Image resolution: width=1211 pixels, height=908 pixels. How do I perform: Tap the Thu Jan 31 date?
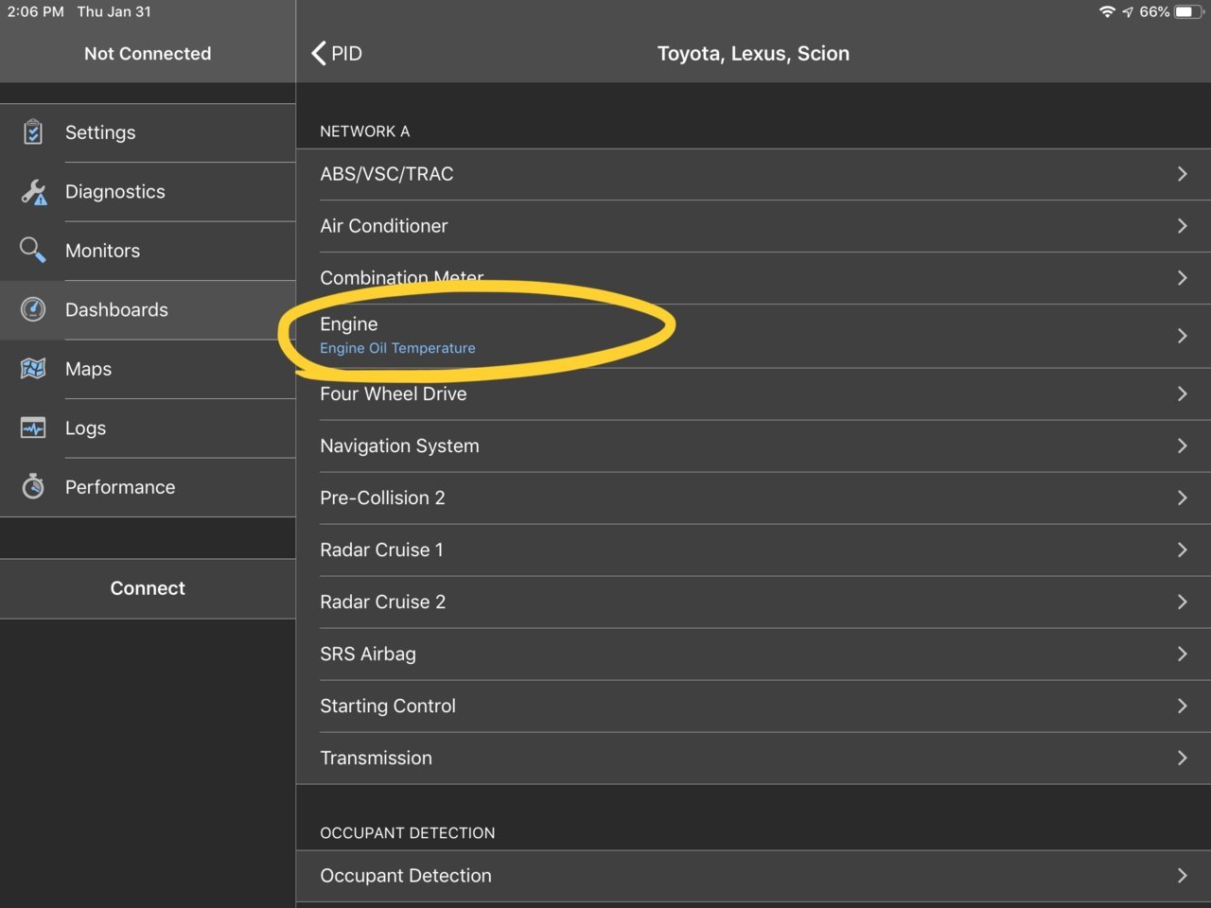click(x=114, y=11)
